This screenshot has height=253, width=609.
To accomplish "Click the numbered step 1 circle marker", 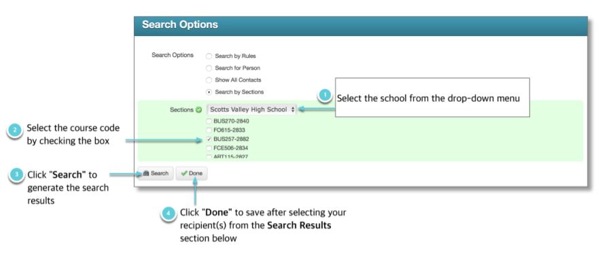I will click(324, 95).
